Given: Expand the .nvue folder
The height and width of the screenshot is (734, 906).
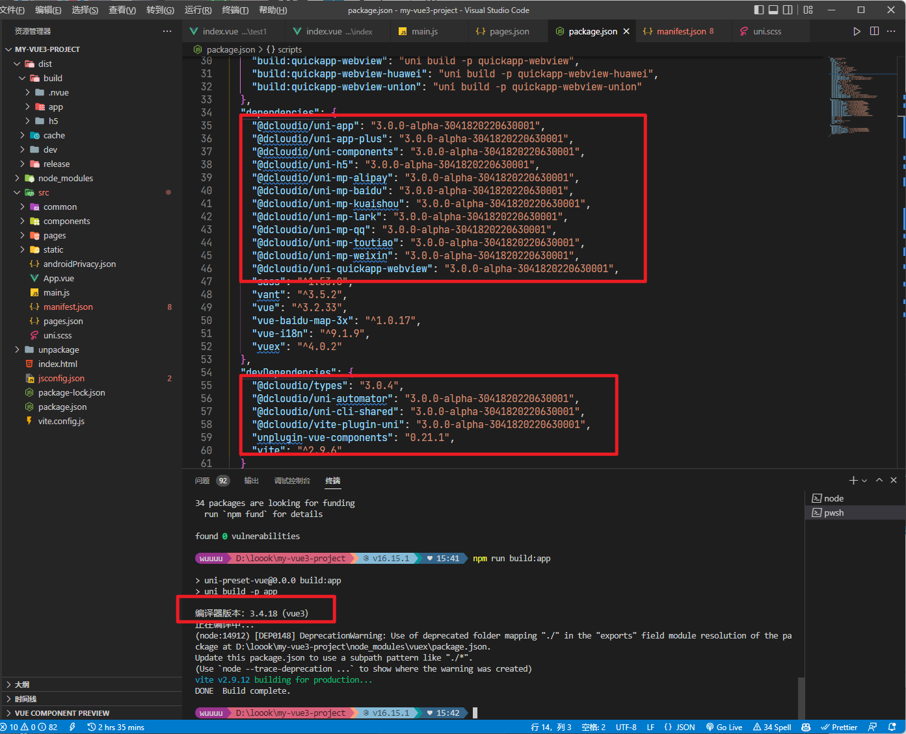Looking at the screenshot, I should [x=27, y=92].
